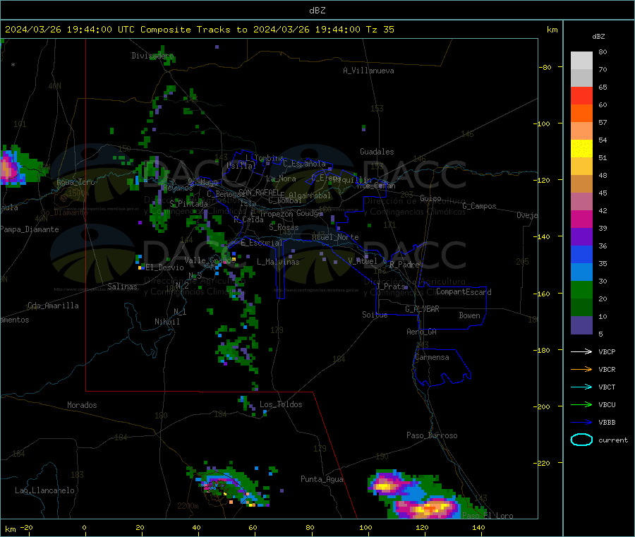Click the orange VBCR arrow in legend
Viewport: 635px width, 537px height.
[581, 369]
